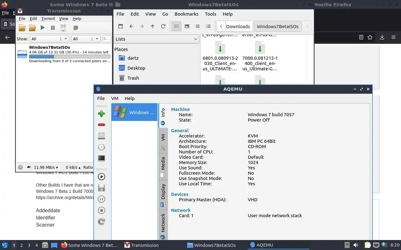The width and height of the screenshot is (401, 250).
Task: Click Windows7BetaISOs torrent progress bar
Action: point(70,57)
